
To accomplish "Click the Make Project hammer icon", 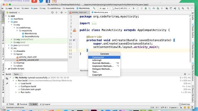I will pos(94,8).
